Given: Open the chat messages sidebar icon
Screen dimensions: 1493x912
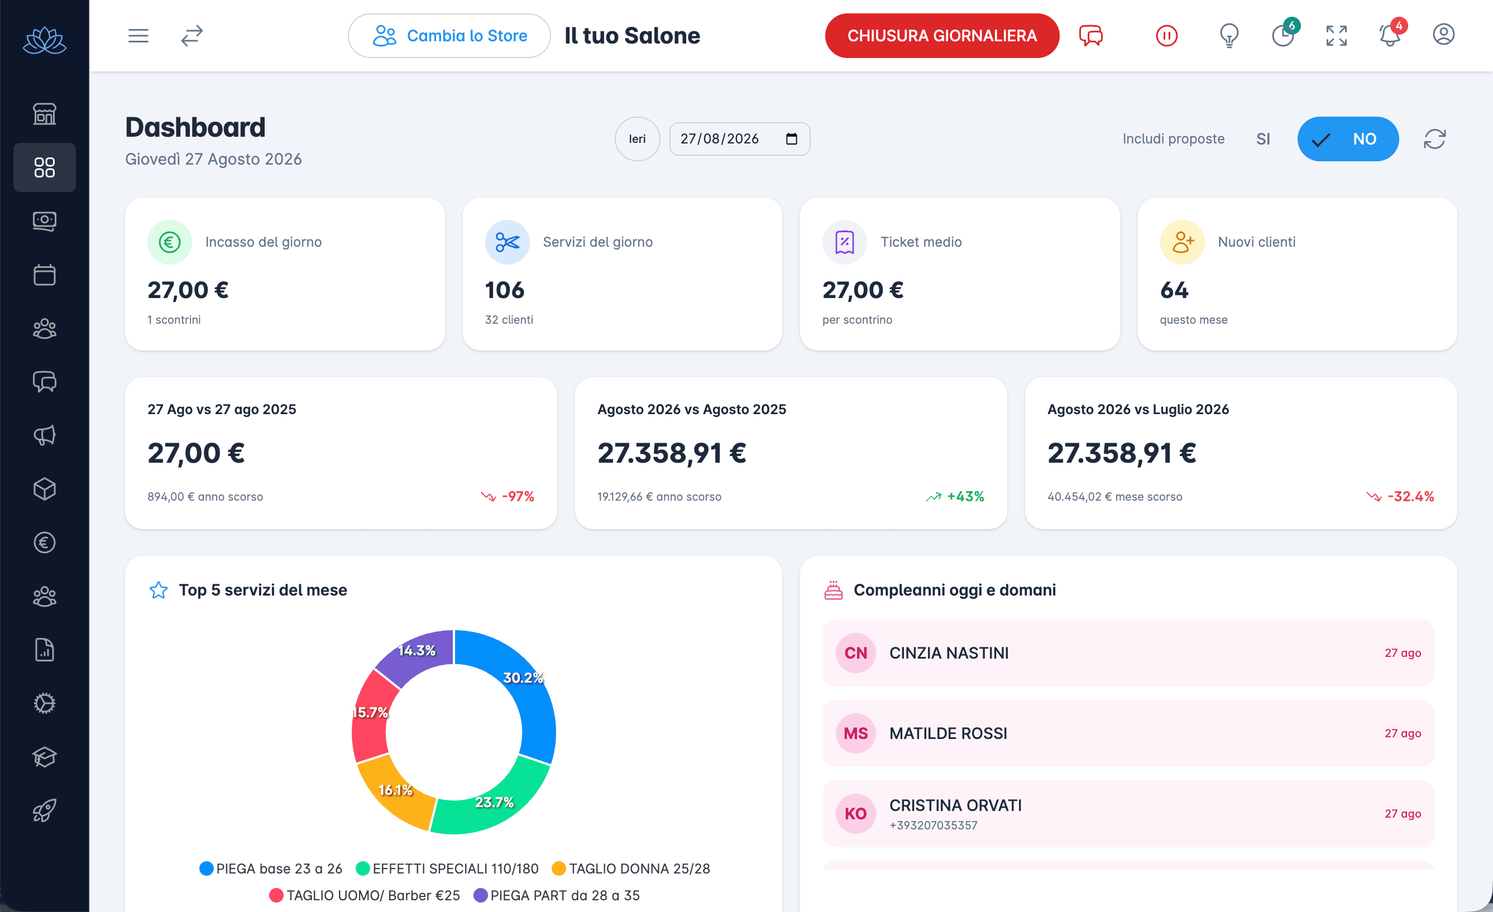Looking at the screenshot, I should point(44,382).
